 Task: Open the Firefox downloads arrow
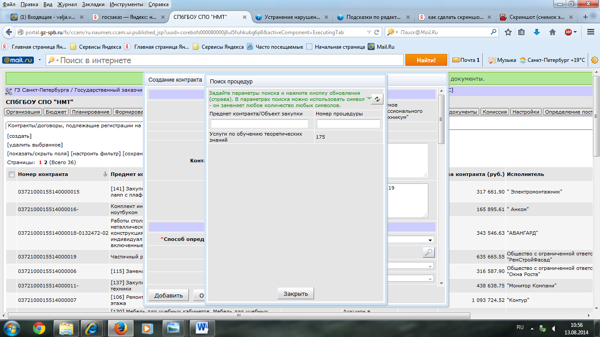click(x=536, y=32)
